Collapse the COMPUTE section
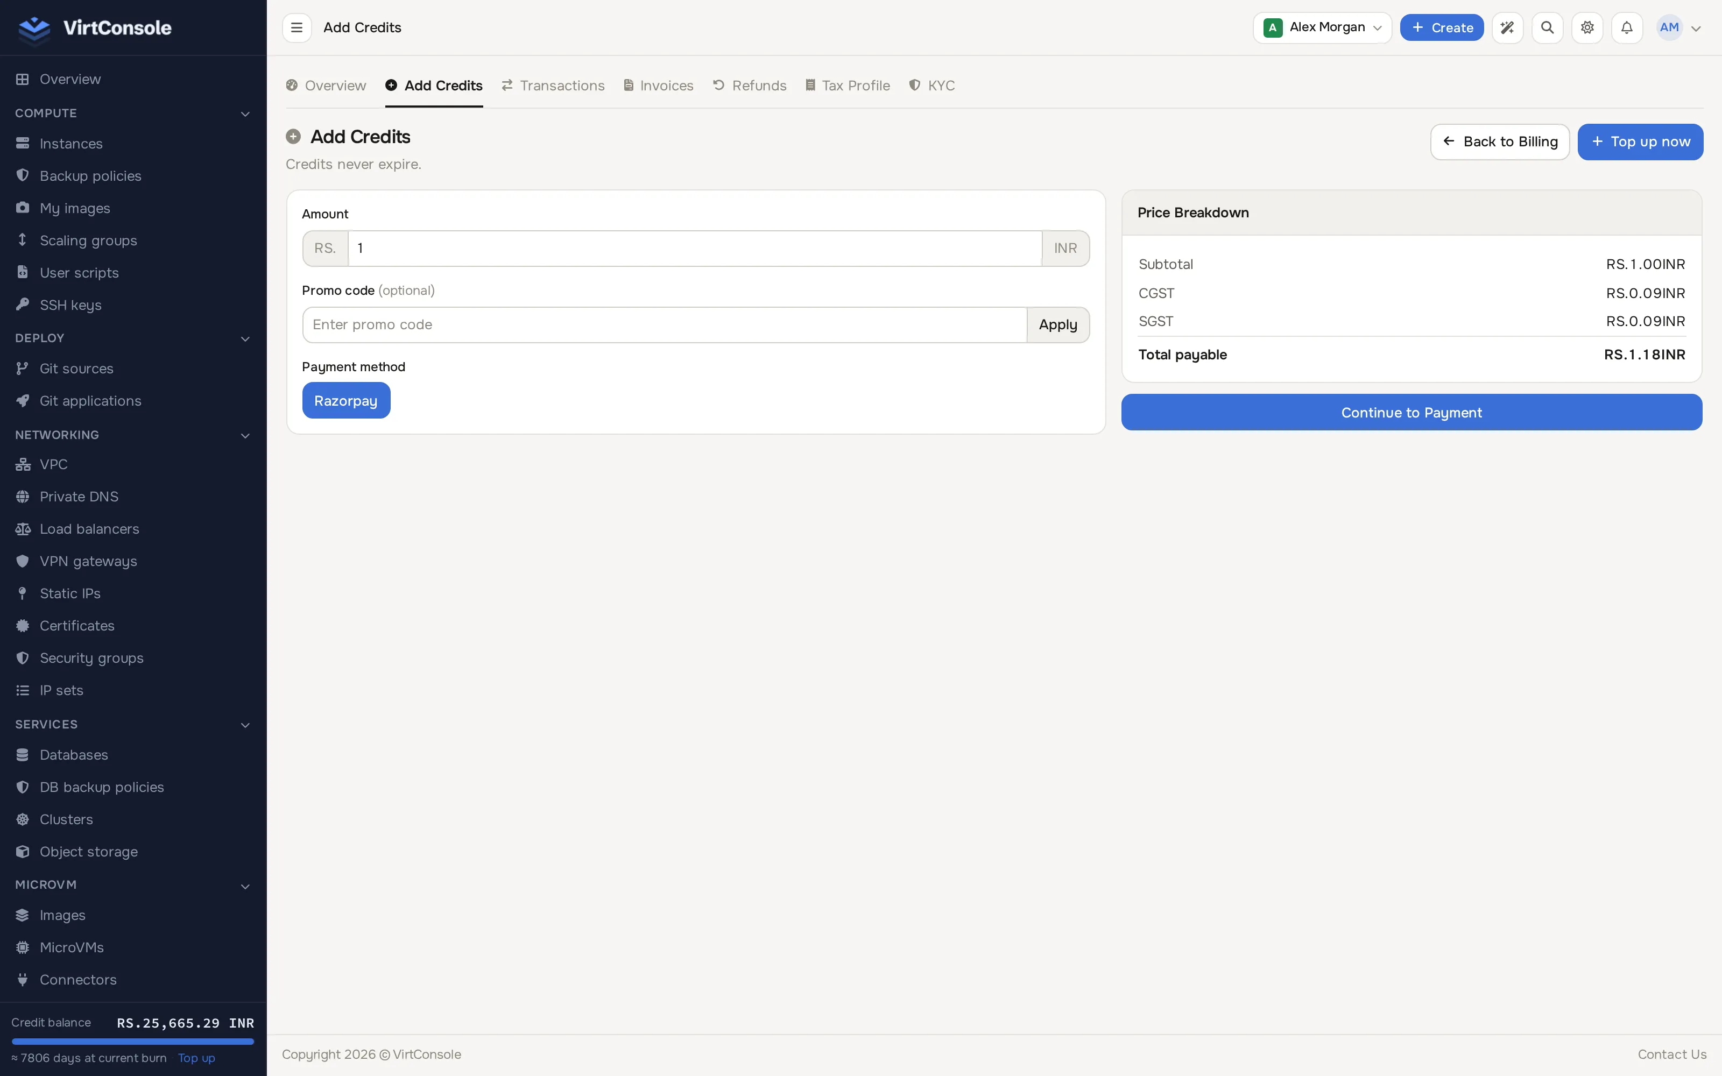Image resolution: width=1722 pixels, height=1076 pixels. pos(133,113)
